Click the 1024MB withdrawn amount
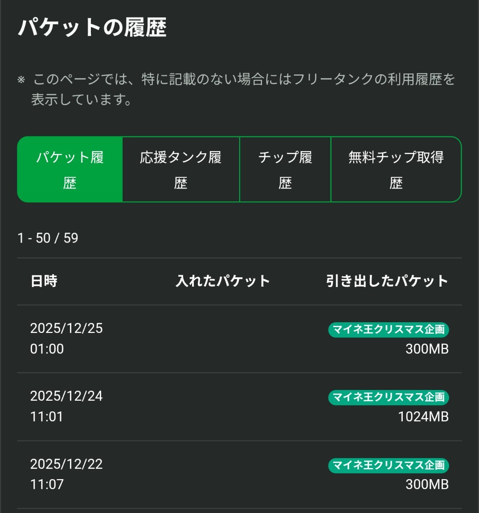The height and width of the screenshot is (513, 479). click(423, 417)
